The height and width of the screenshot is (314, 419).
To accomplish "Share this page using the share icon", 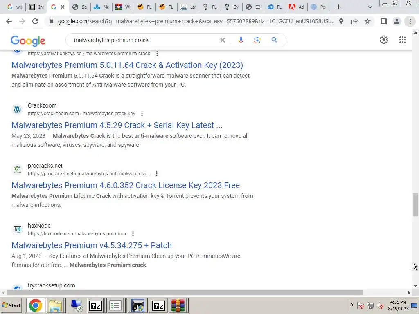I will point(354,21).
